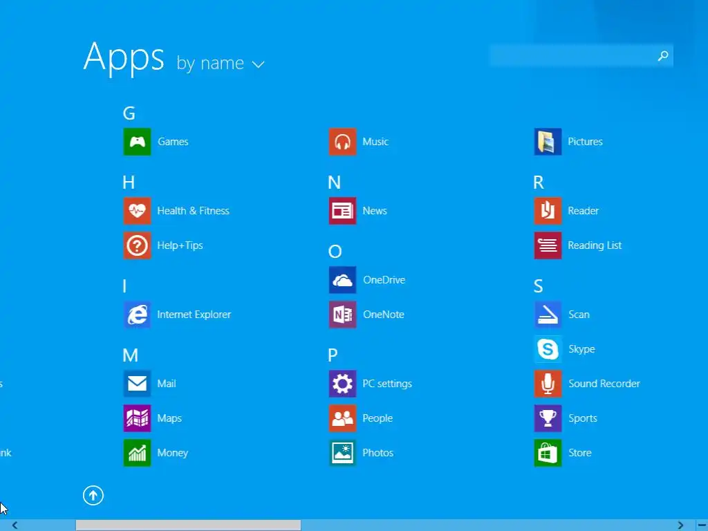The image size is (708, 531).
Task: Click the 'Apps' heading title
Action: 124,58
